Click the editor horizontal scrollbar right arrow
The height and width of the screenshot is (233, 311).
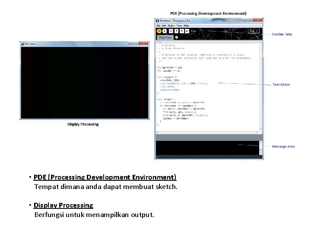point(257,132)
